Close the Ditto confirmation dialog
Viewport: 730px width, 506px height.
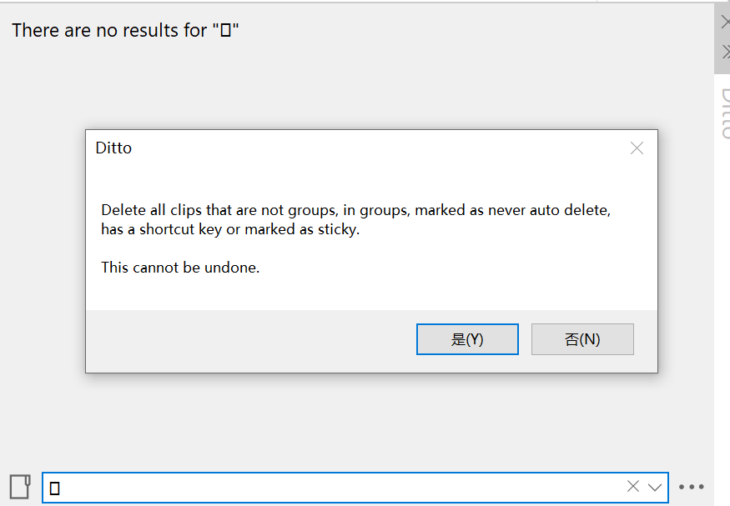637,148
